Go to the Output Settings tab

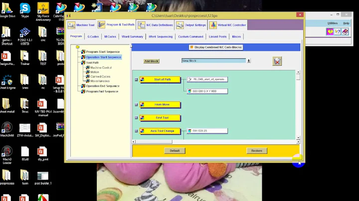pyautogui.click(x=191, y=25)
